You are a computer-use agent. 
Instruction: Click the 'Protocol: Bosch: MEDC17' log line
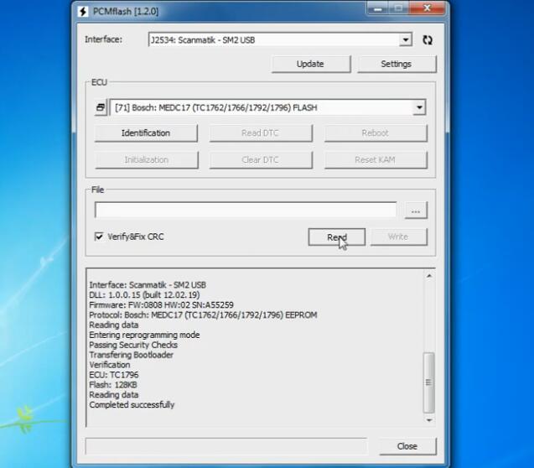pos(203,315)
